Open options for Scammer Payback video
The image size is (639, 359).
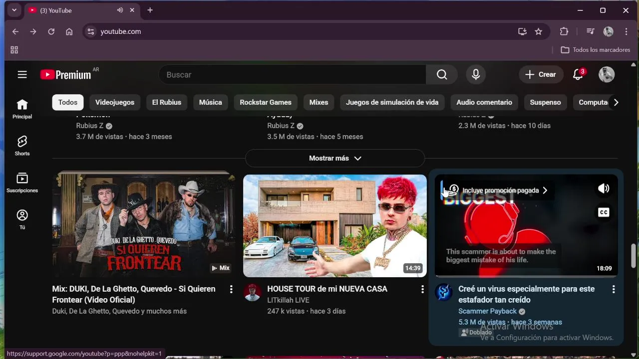(614, 289)
